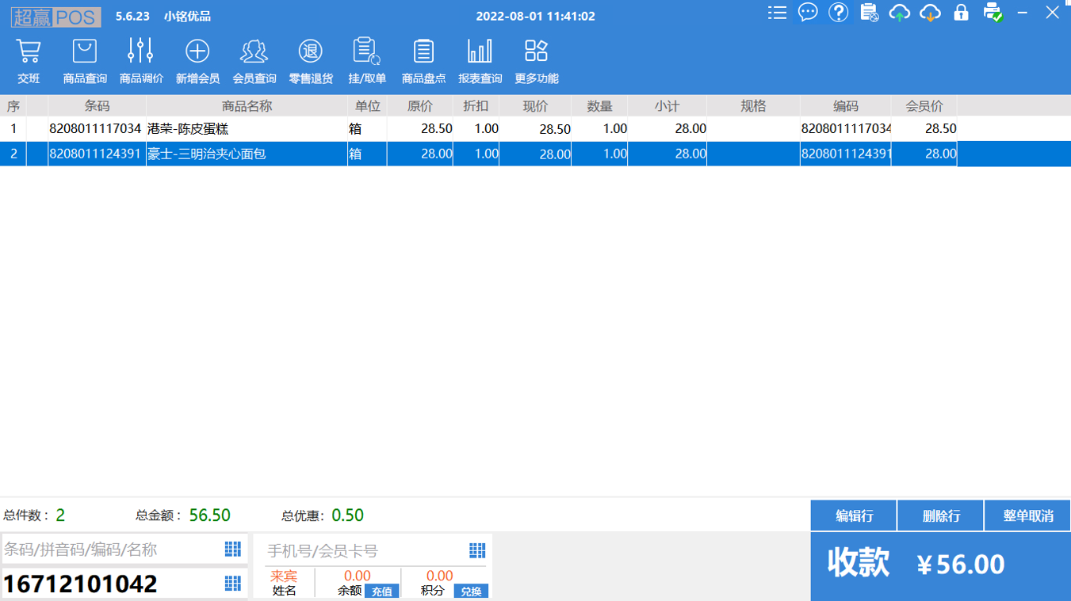Click the 收款 payment button
The width and height of the screenshot is (1071, 601).
click(940, 565)
